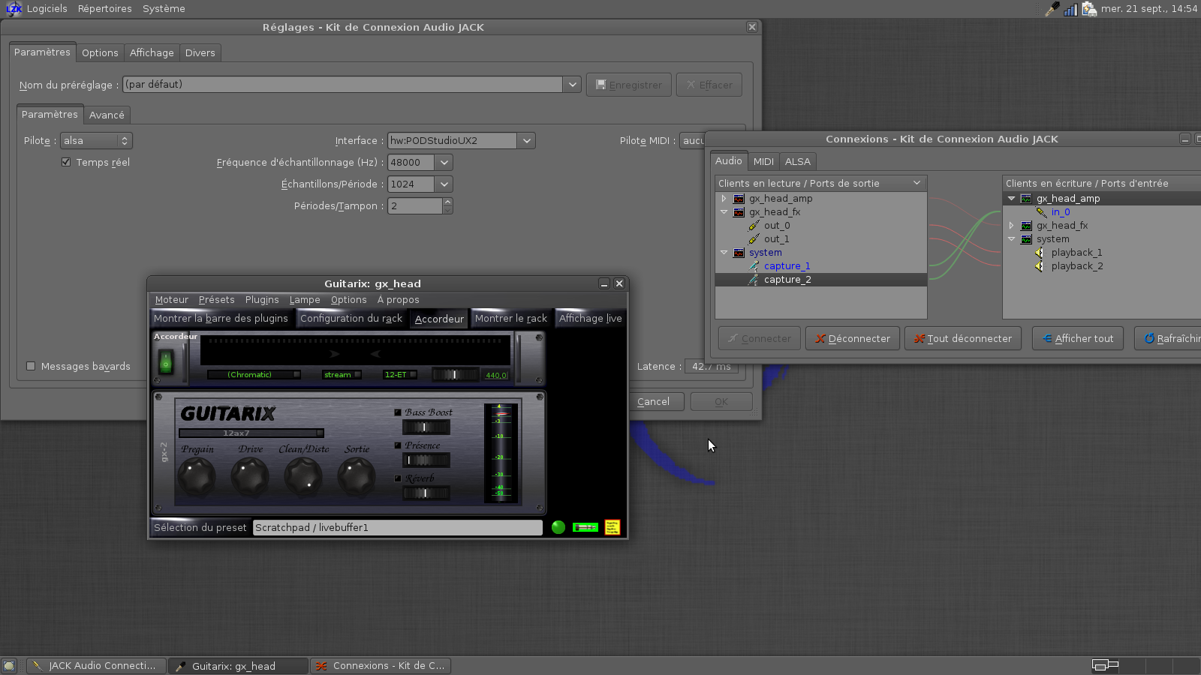Image resolution: width=1201 pixels, height=675 pixels.
Task: Uncheck the Temps réel checkbox
Action: tap(66, 162)
